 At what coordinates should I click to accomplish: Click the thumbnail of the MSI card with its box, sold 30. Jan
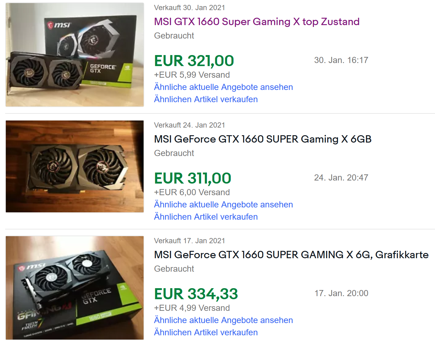[x=75, y=55]
